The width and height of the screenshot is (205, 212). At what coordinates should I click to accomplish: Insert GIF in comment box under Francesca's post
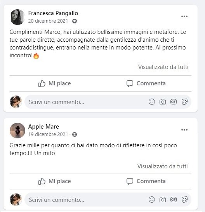pos(173,102)
